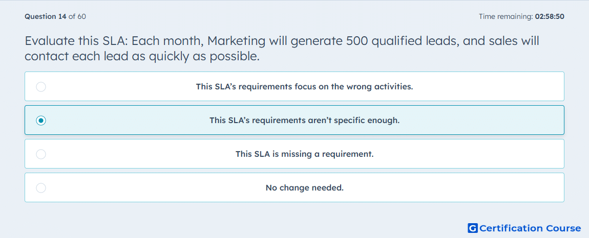Click answer text 'This SLA's requirements focus on the wrong activities.'
Screen dimensions: 589x238
[304, 87]
